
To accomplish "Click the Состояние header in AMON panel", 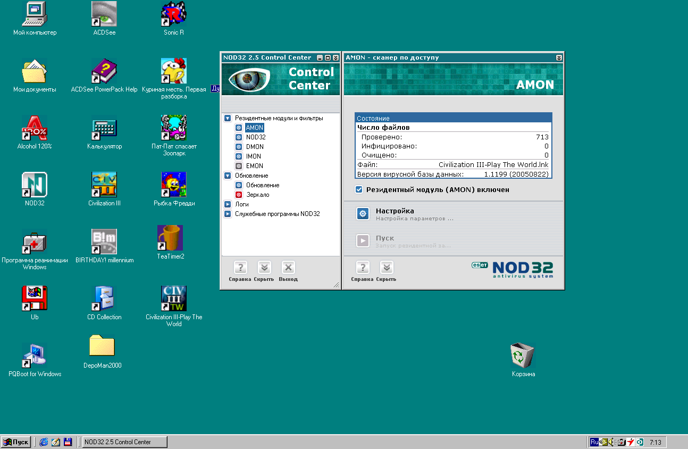I will point(454,119).
